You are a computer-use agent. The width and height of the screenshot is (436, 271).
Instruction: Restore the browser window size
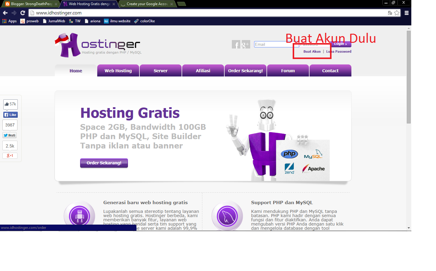[x=393, y=2]
